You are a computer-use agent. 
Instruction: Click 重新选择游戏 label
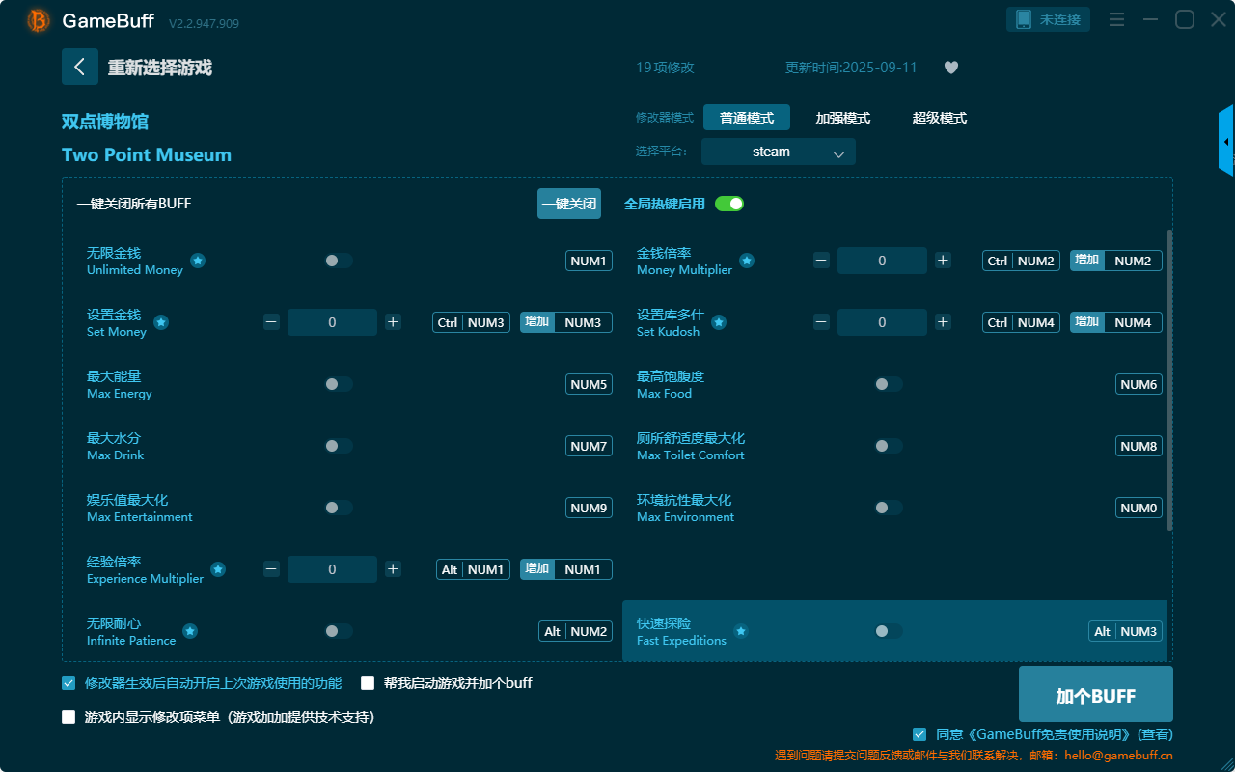(160, 68)
